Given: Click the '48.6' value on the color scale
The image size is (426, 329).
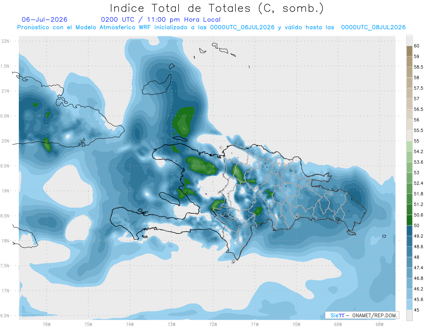Looking at the screenshot, I should (419, 247).
